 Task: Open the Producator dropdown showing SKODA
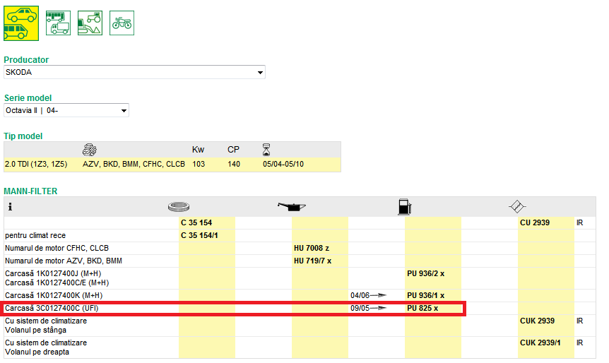134,72
